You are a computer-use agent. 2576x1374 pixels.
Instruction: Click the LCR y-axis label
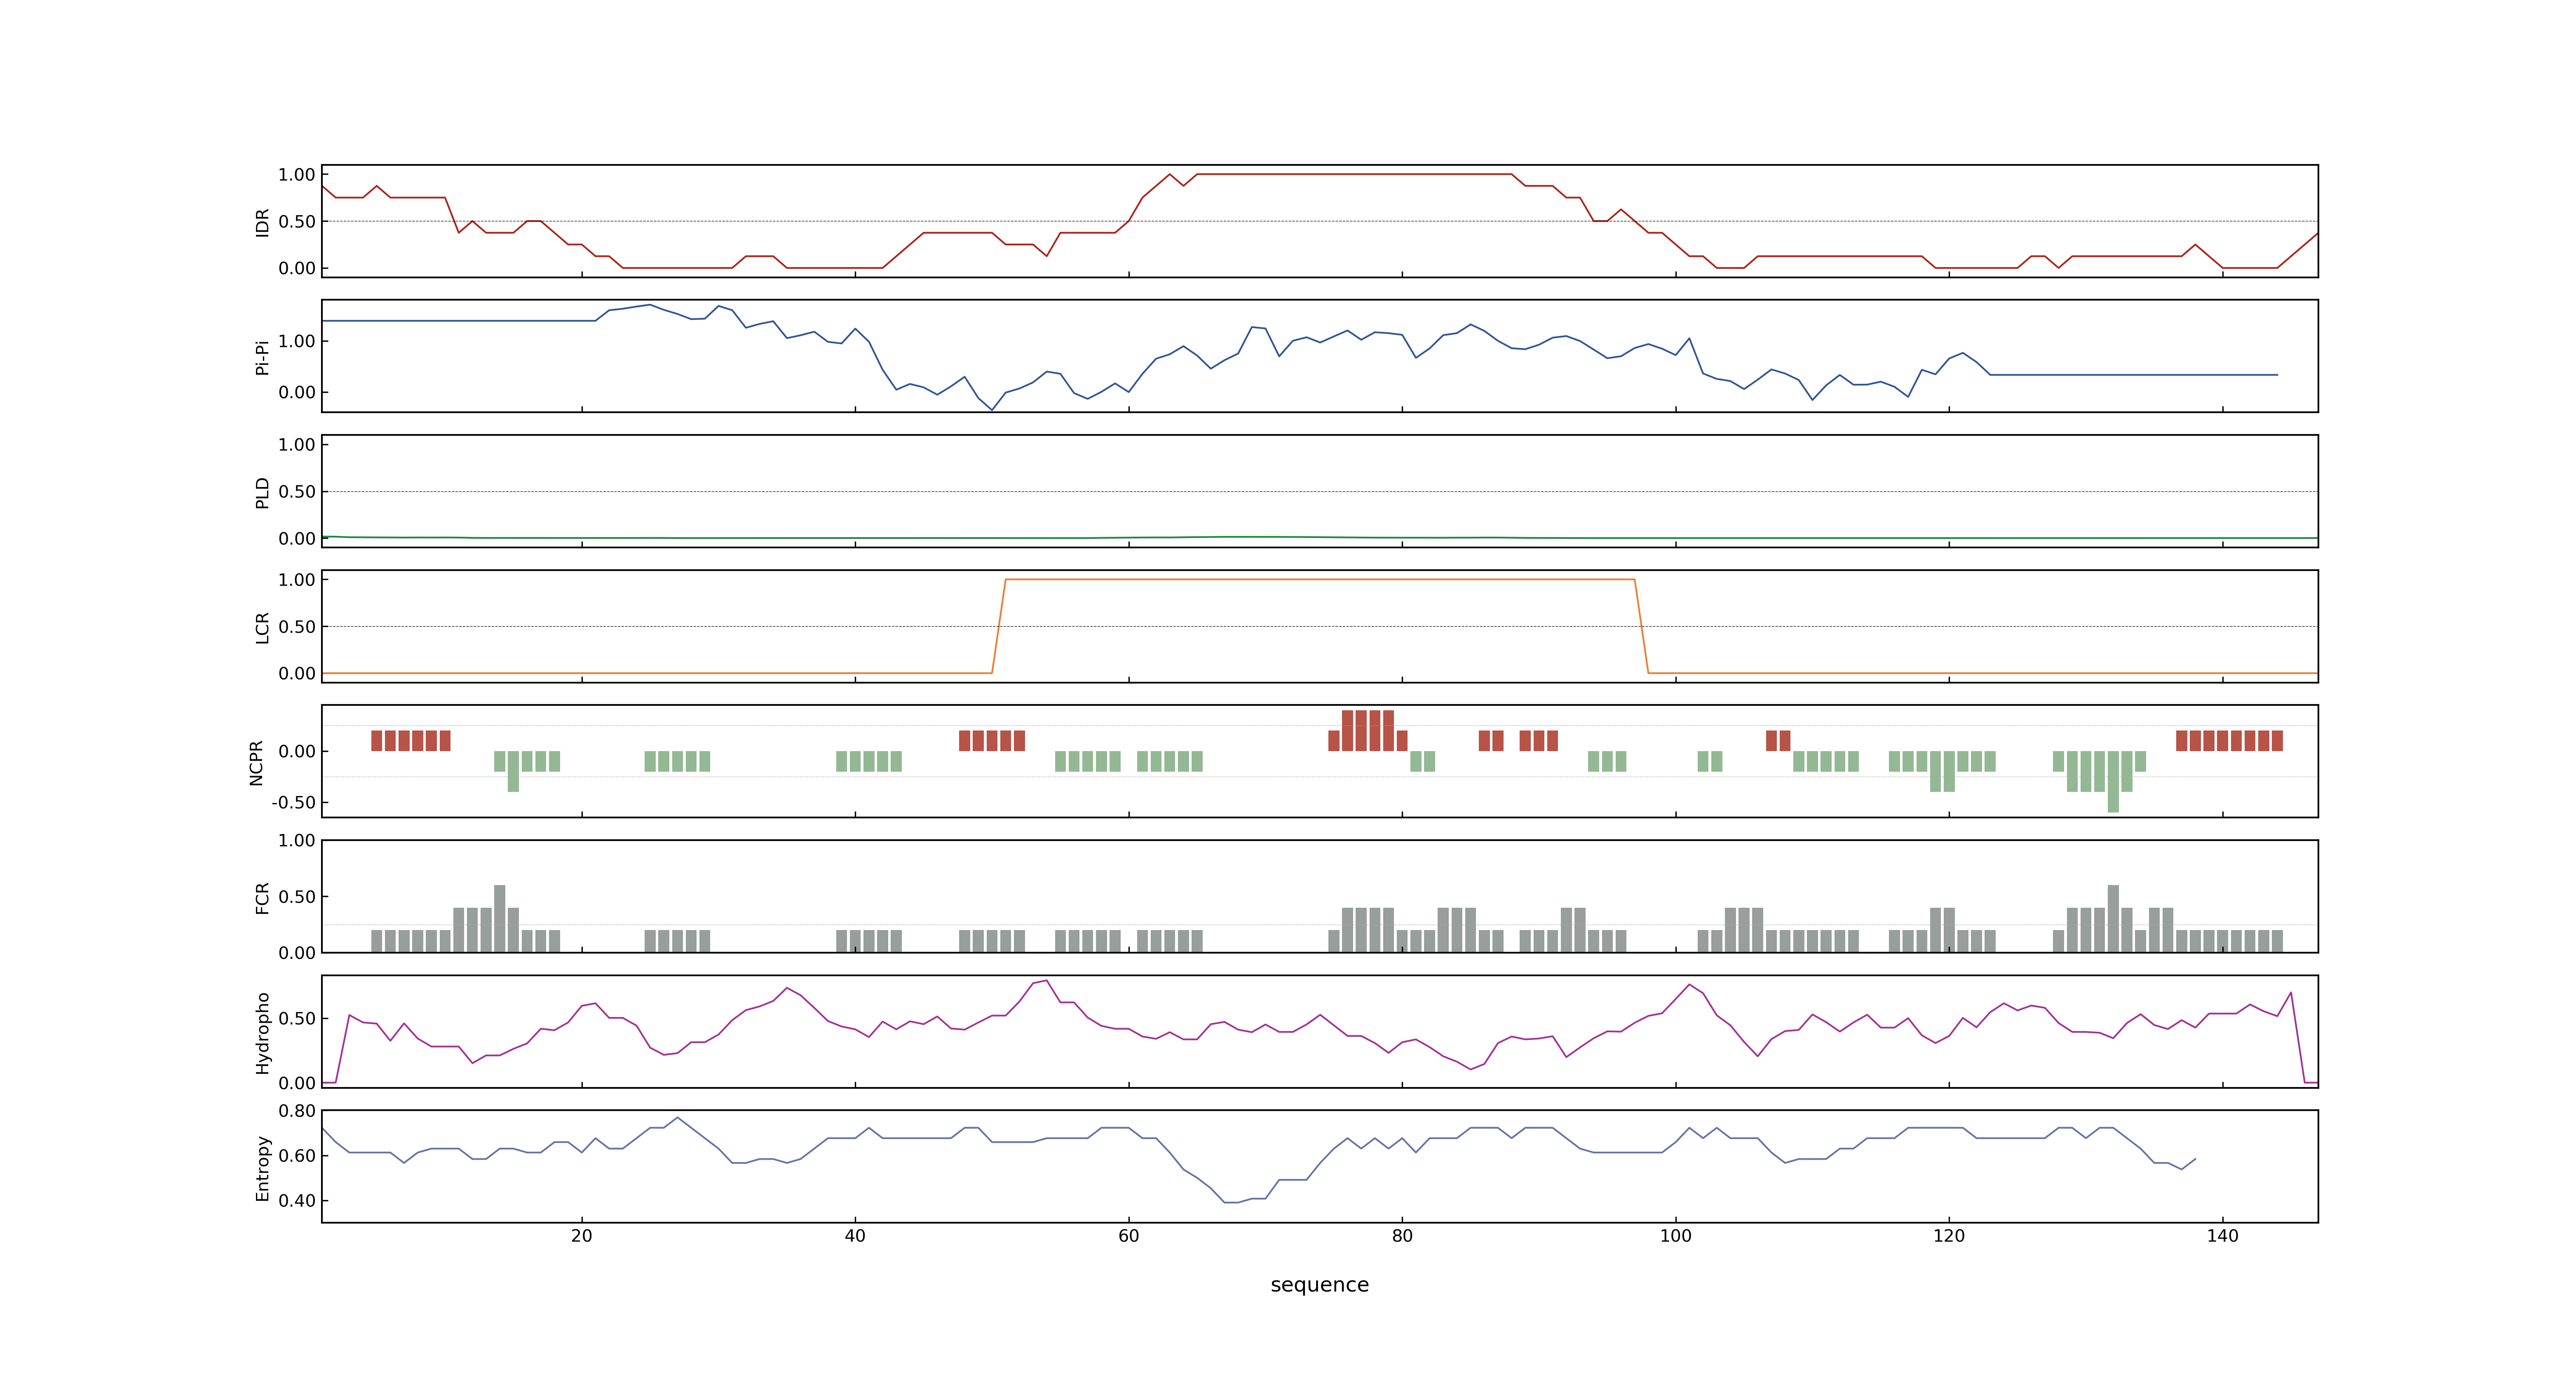coord(262,627)
